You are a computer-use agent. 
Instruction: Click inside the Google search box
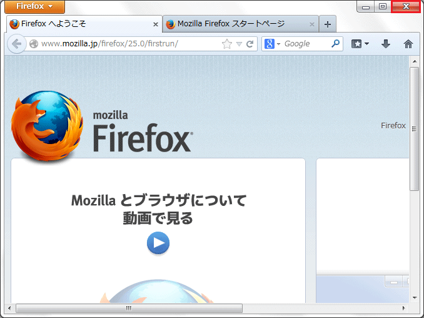tap(305, 44)
